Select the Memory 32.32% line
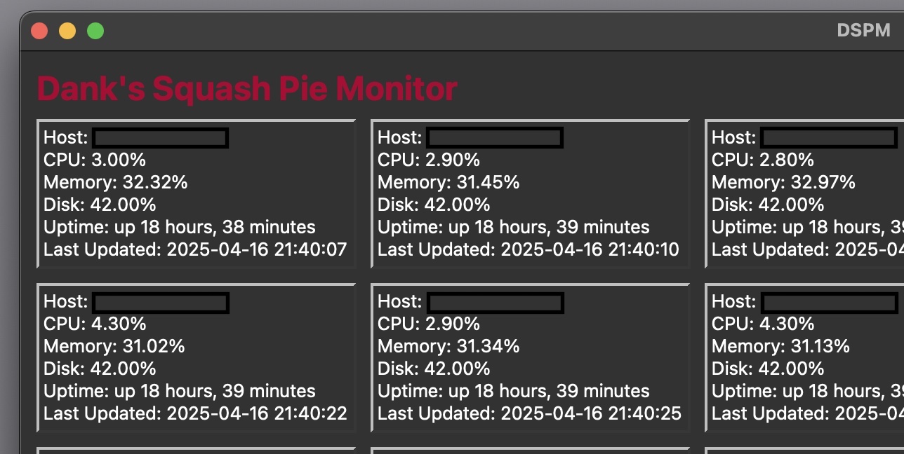This screenshot has height=454, width=904. pos(116,182)
